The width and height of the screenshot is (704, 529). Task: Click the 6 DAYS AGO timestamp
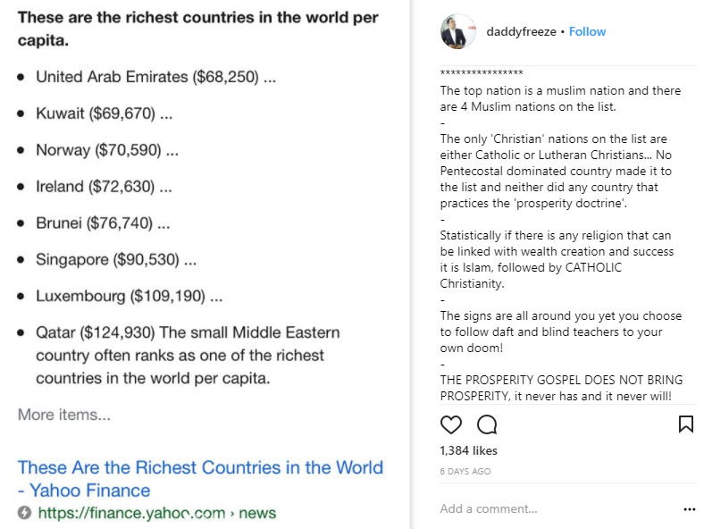click(x=465, y=471)
